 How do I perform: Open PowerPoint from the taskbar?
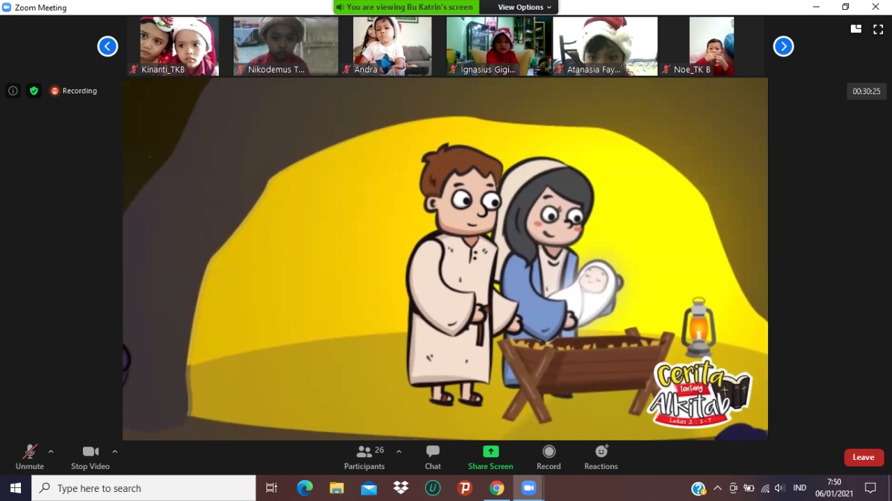[x=465, y=488]
